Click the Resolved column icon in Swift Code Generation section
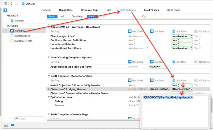 point(130,80)
